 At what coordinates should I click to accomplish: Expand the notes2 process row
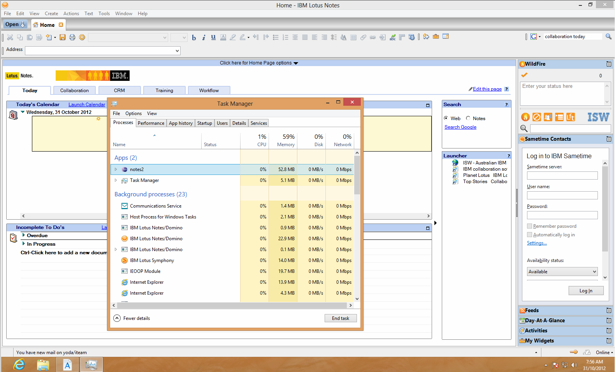[116, 169]
